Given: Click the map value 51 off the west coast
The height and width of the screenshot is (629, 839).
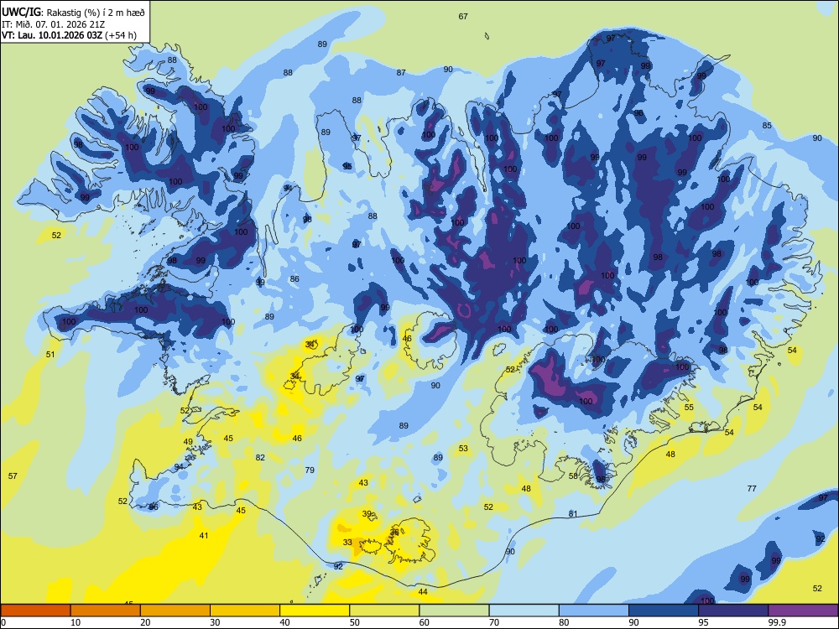Looking at the screenshot, I should 50,354.
